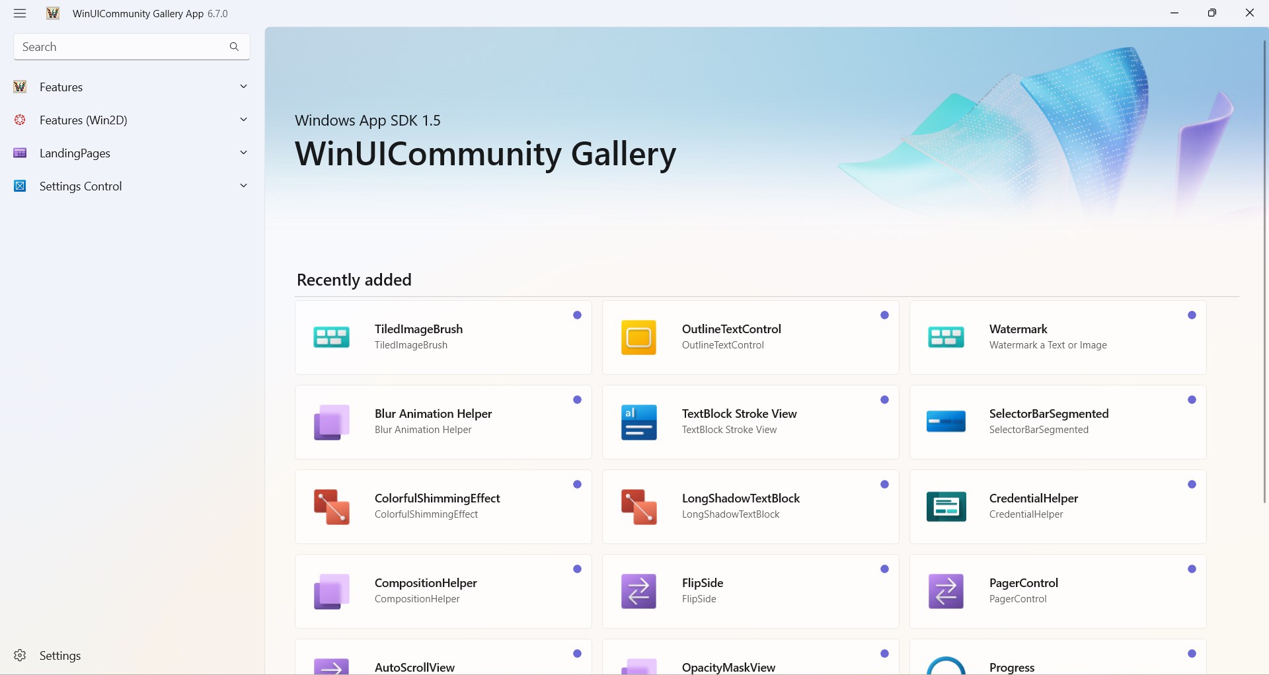Click the Features nav item icon

click(20, 87)
